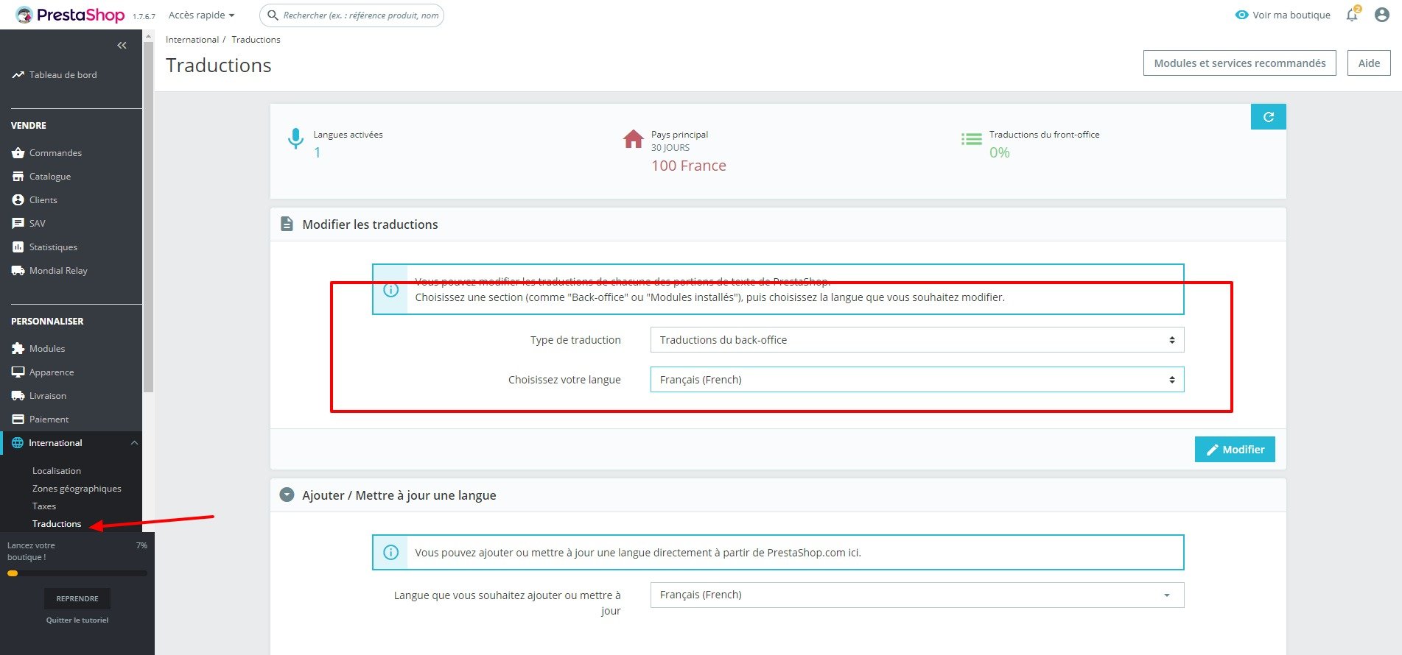Viewport: 1402px width, 655px height.
Task: Open the Localisation submenu item
Action: tap(57, 471)
